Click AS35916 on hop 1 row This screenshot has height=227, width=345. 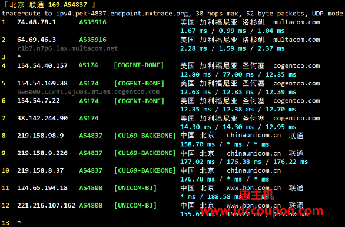pos(92,22)
